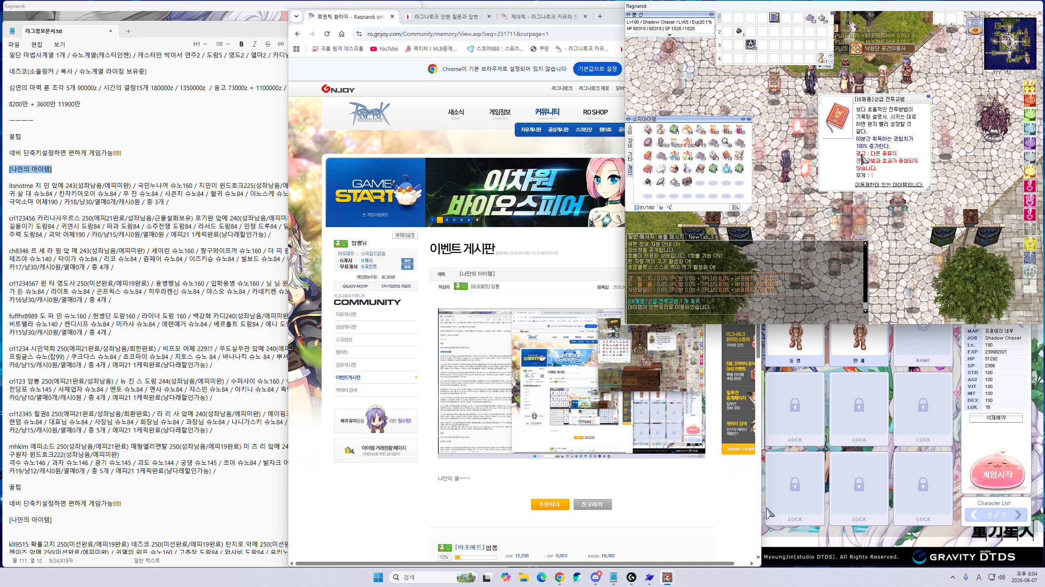The height and width of the screenshot is (587, 1045).
Task: Minimize the 소지아이템 inventory window
Action: click(x=743, y=119)
